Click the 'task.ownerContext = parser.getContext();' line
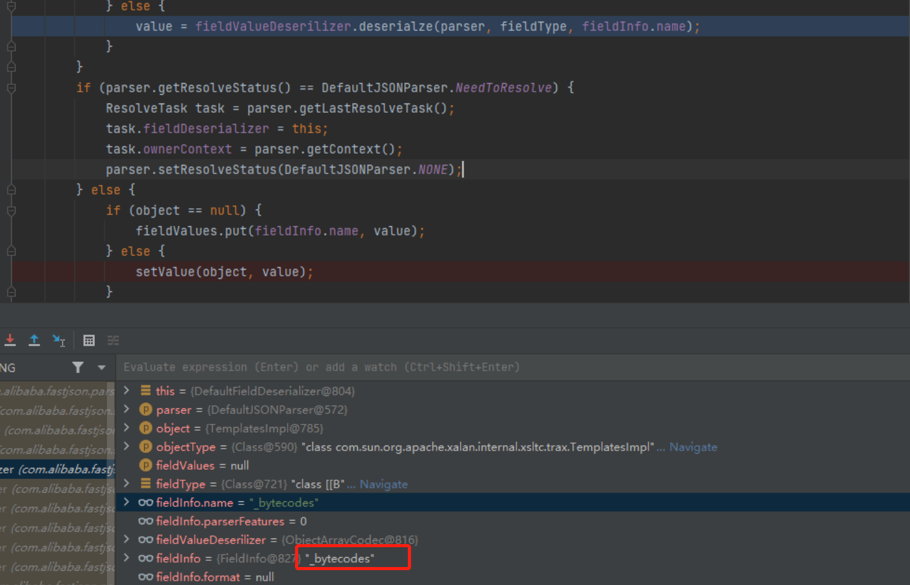The image size is (910, 585). pyautogui.click(x=254, y=149)
